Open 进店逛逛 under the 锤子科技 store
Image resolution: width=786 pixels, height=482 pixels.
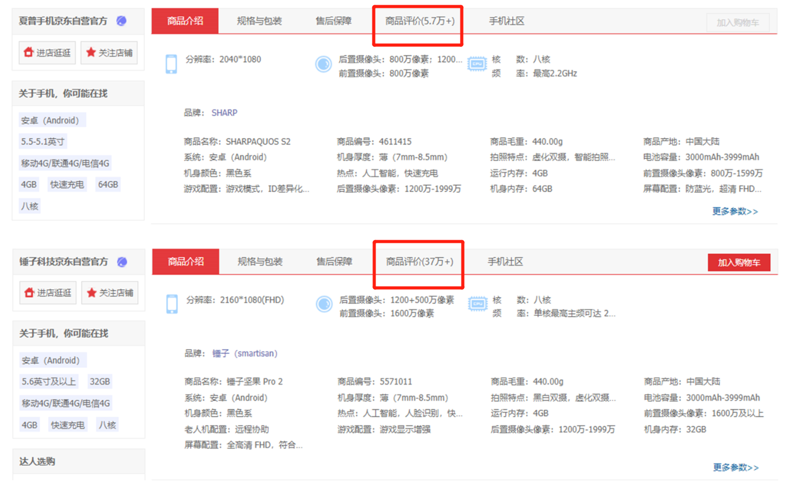48,293
